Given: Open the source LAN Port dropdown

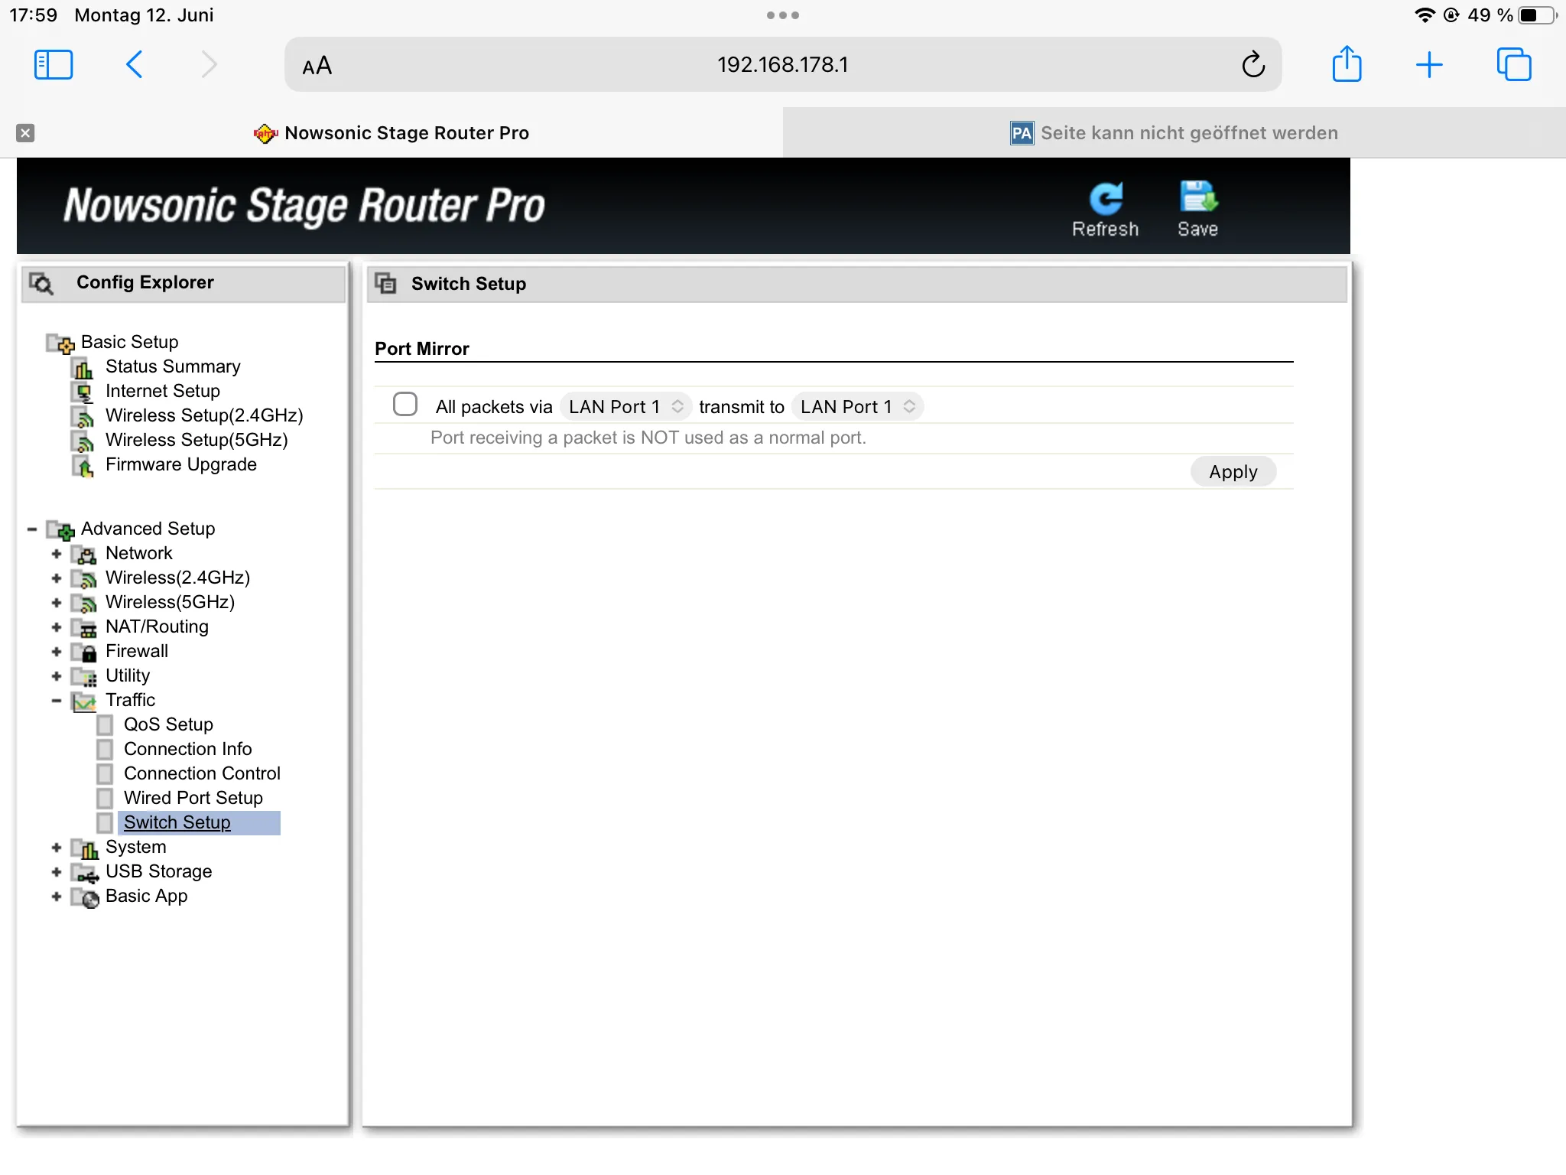Looking at the screenshot, I should pyautogui.click(x=625, y=406).
